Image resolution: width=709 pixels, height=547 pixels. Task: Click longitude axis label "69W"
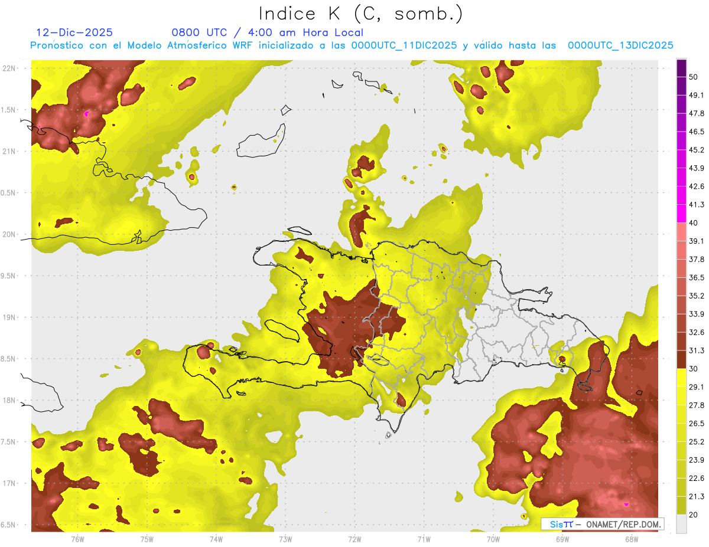pyautogui.click(x=562, y=539)
